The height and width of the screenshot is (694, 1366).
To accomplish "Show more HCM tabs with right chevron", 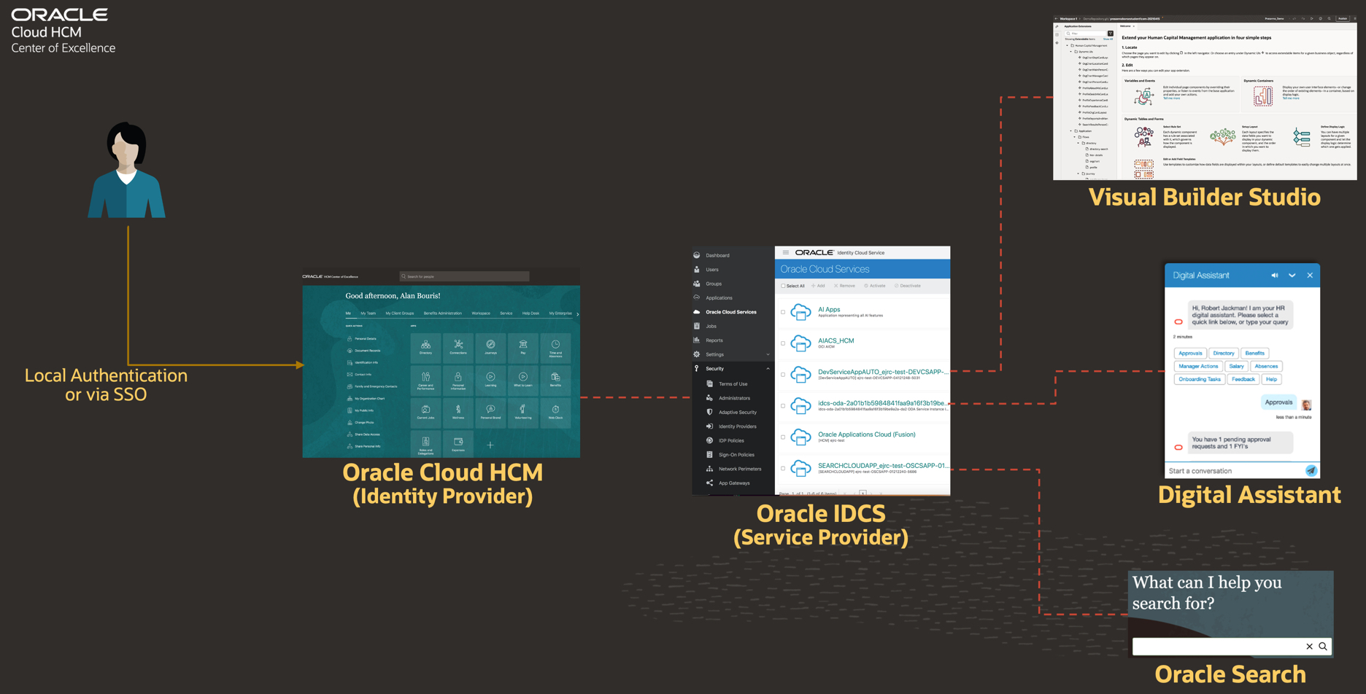I will coord(578,314).
